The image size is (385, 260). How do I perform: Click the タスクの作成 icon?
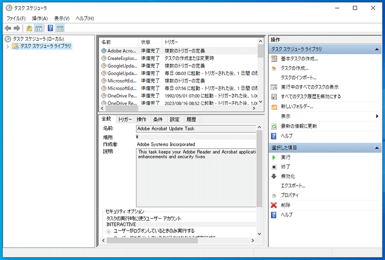click(x=274, y=68)
